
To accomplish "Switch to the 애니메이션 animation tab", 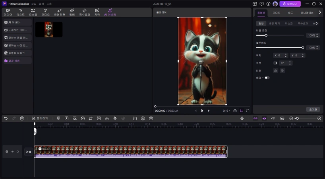I will 307,13.
